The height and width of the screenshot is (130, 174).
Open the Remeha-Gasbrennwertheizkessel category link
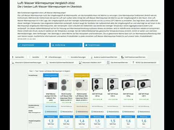point(62,62)
